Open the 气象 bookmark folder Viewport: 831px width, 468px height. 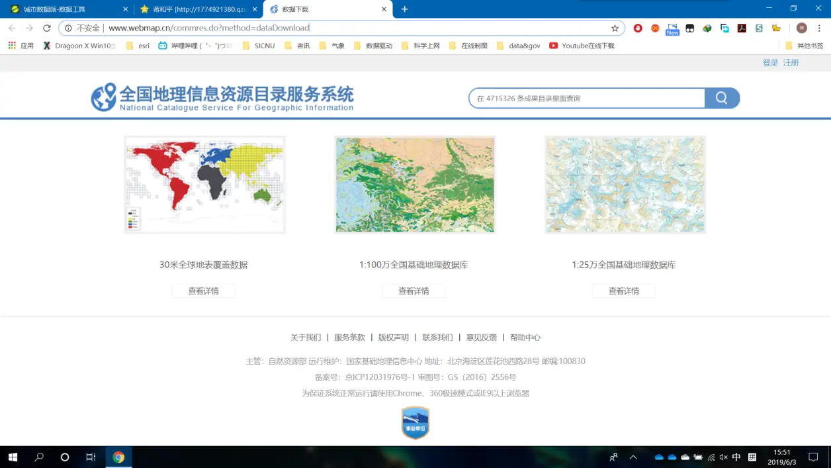332,46
